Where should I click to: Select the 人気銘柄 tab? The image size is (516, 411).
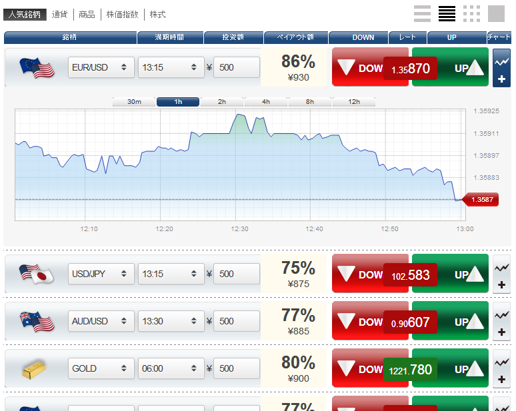[x=25, y=15]
